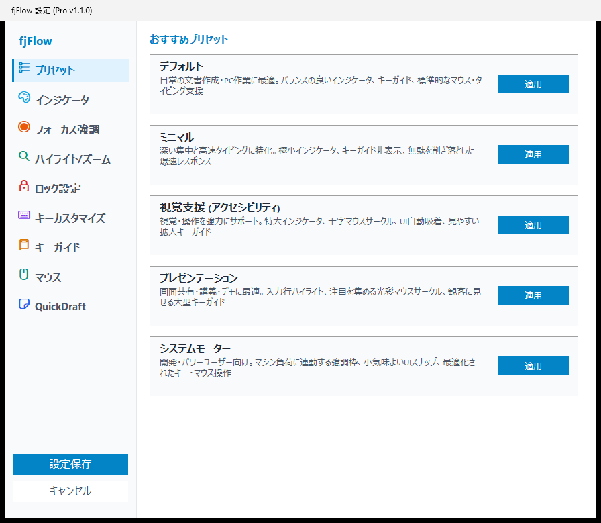Click the インジケータ palette icon
Viewport: 601px width, 523px height.
23,97
